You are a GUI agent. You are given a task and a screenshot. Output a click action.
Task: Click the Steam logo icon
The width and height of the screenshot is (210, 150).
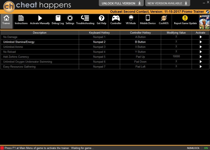click(x=208, y=12)
